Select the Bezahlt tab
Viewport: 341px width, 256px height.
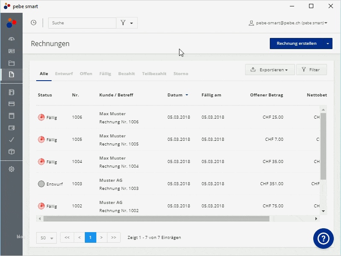pos(127,74)
